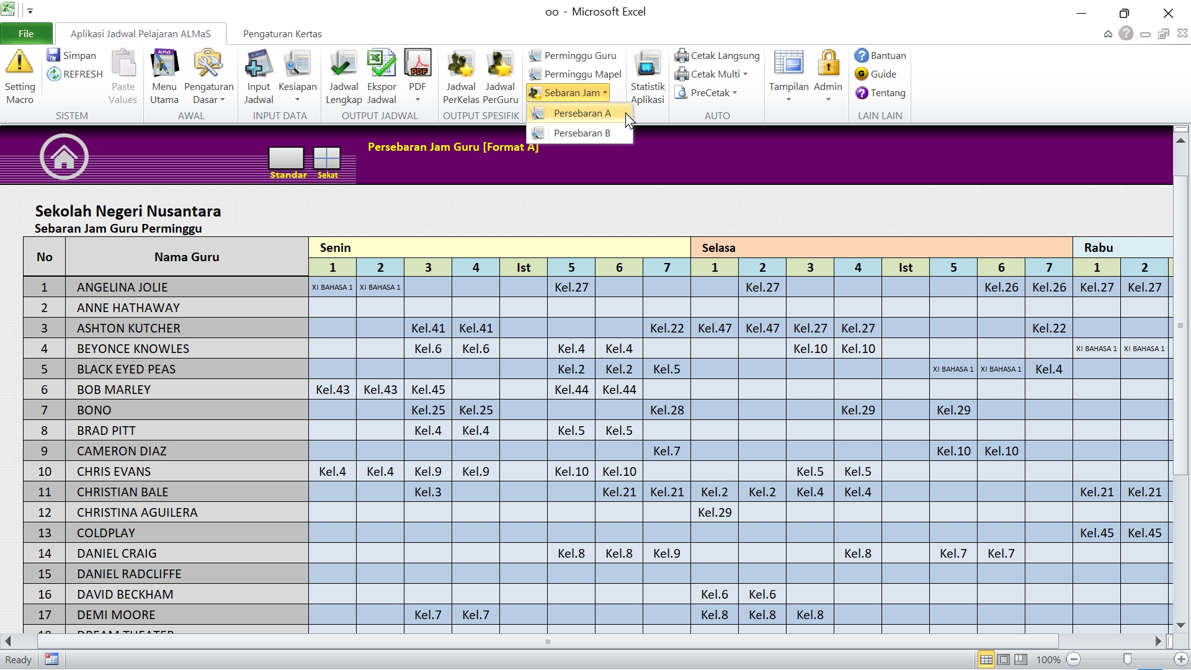
Task: Click the Admin padlock icon
Action: [x=828, y=64]
